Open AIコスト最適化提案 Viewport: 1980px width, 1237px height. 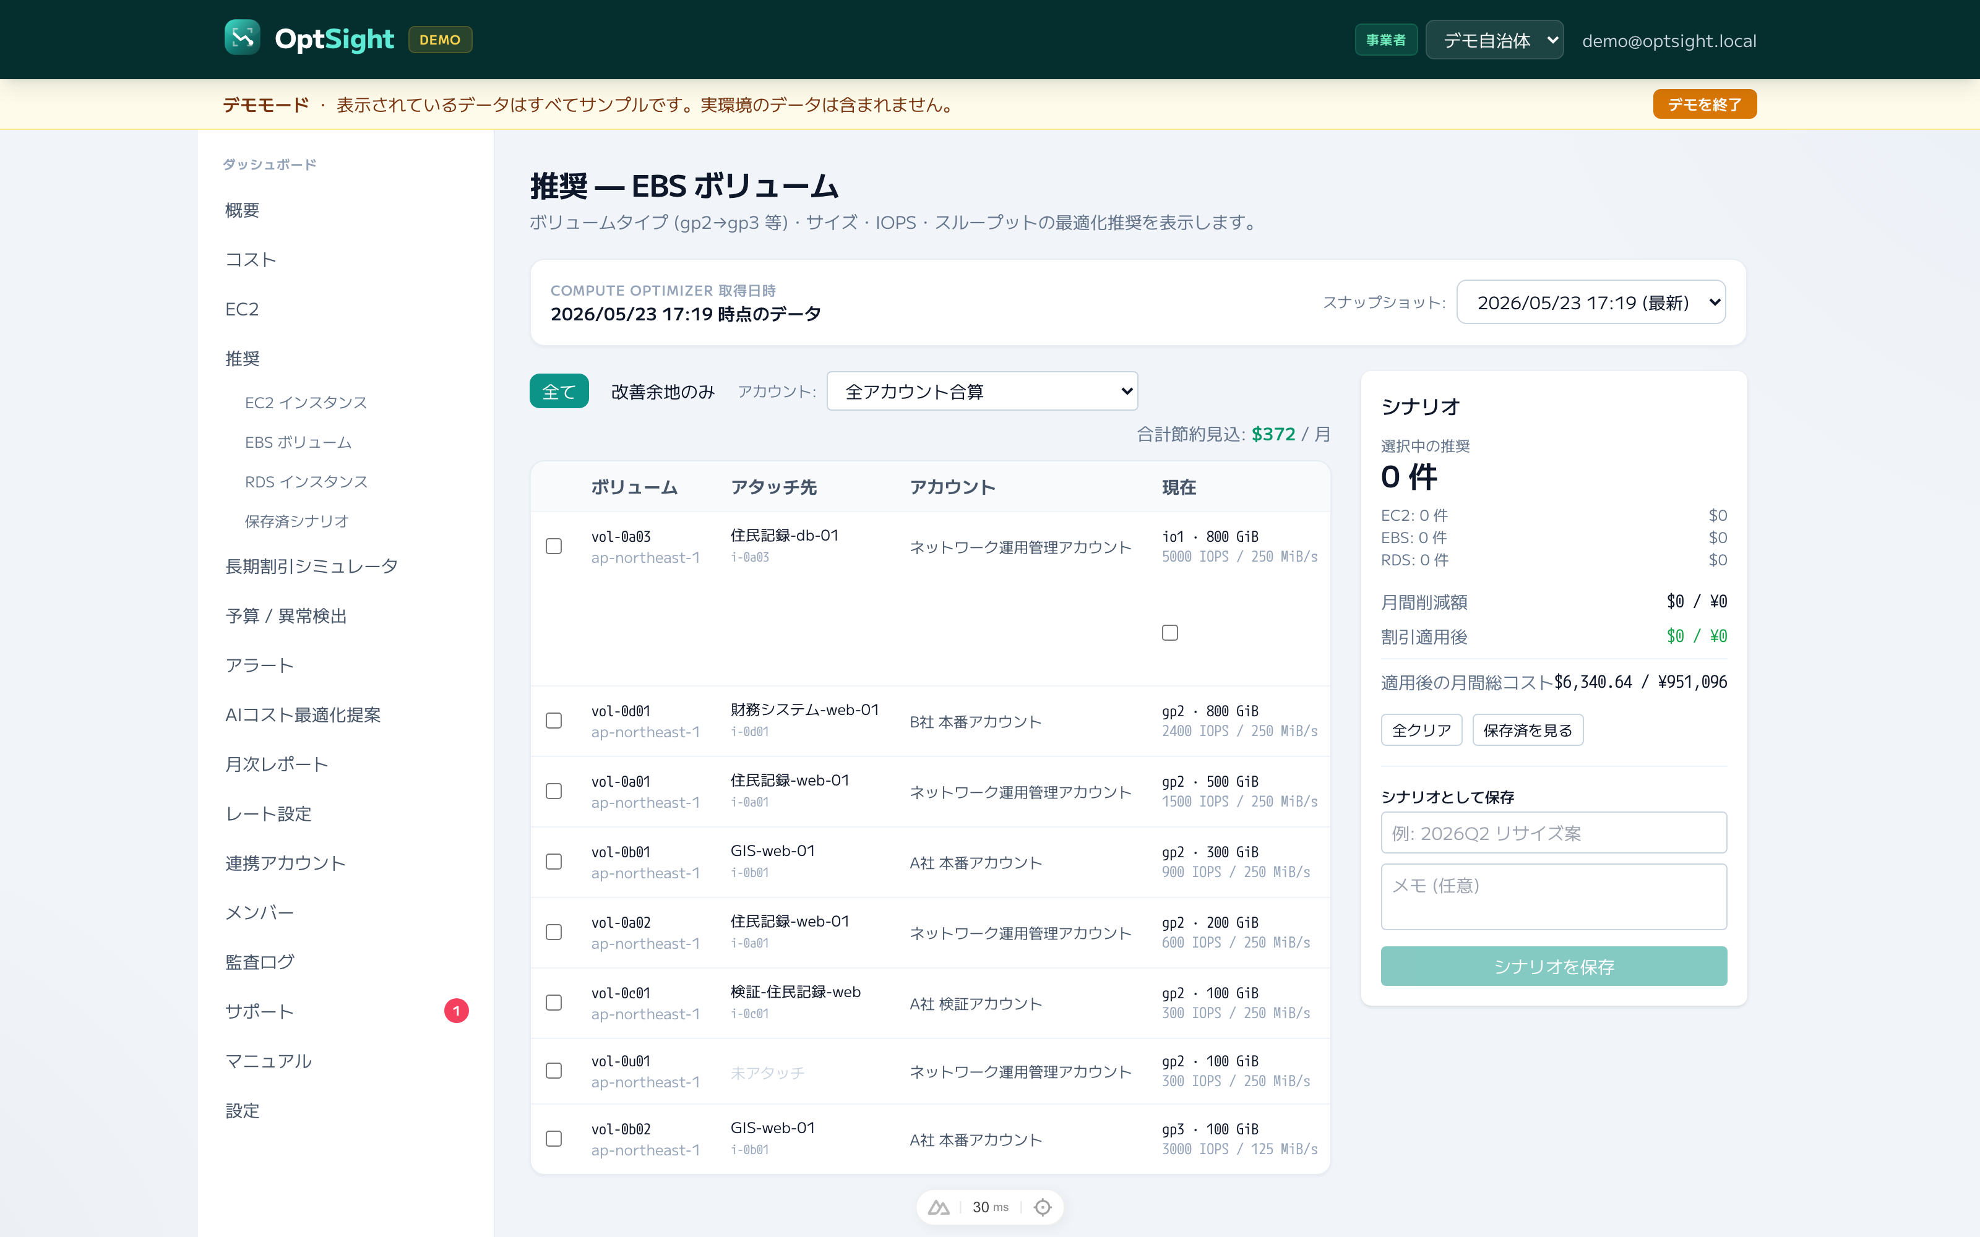point(303,715)
